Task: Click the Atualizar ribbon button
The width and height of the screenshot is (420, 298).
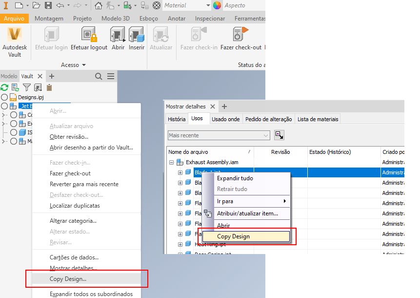Action: (x=161, y=39)
